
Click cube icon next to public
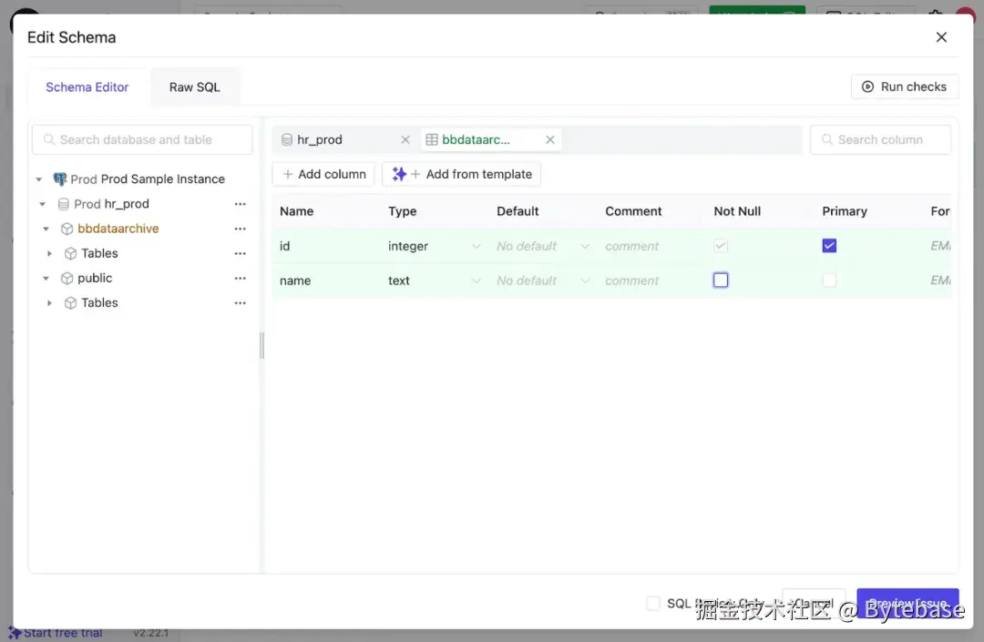pos(67,278)
